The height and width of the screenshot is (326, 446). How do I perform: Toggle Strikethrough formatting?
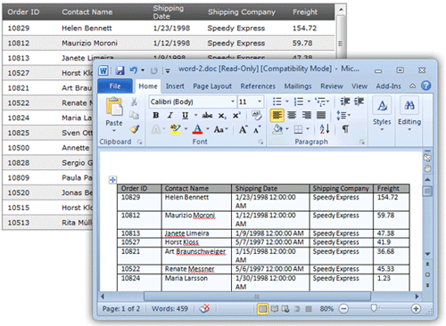tap(207, 116)
